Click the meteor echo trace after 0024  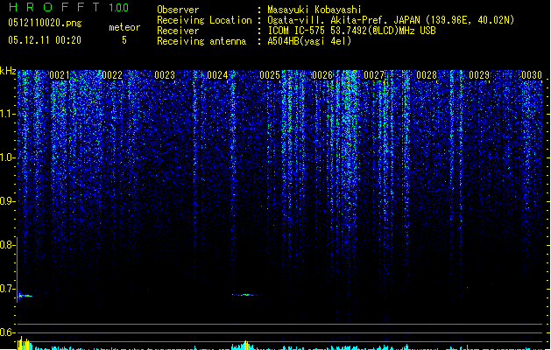[245, 295]
